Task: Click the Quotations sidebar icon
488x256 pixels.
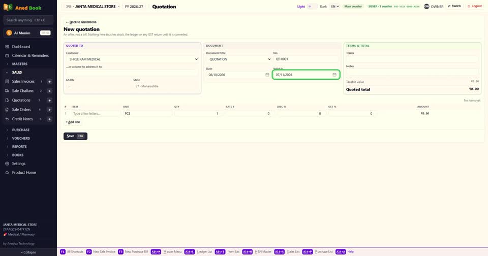Action: 7,100
